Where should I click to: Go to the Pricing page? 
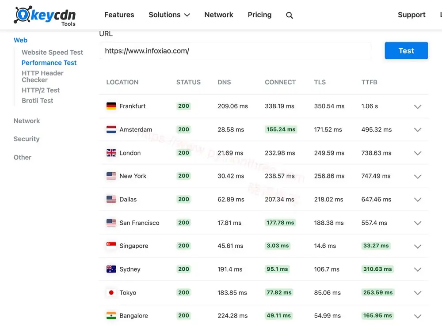[259, 15]
